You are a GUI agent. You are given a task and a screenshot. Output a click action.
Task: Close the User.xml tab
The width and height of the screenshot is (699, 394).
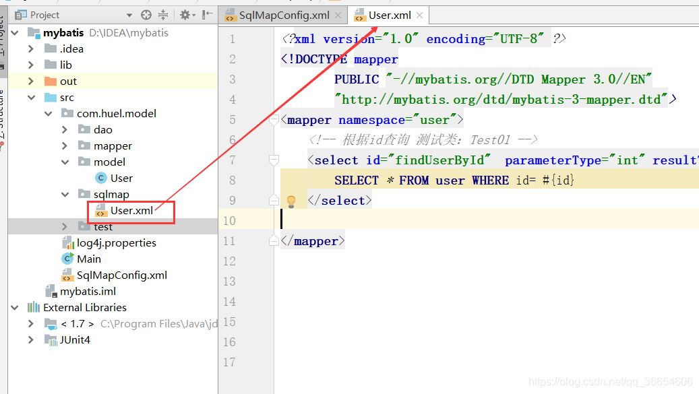(x=419, y=15)
